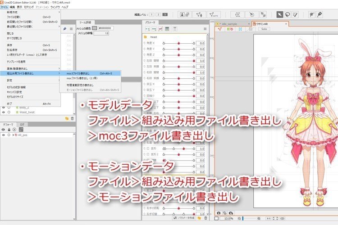Click the new folder icon in parameter footer
This screenshot has height=225, width=338.
pos(199,218)
